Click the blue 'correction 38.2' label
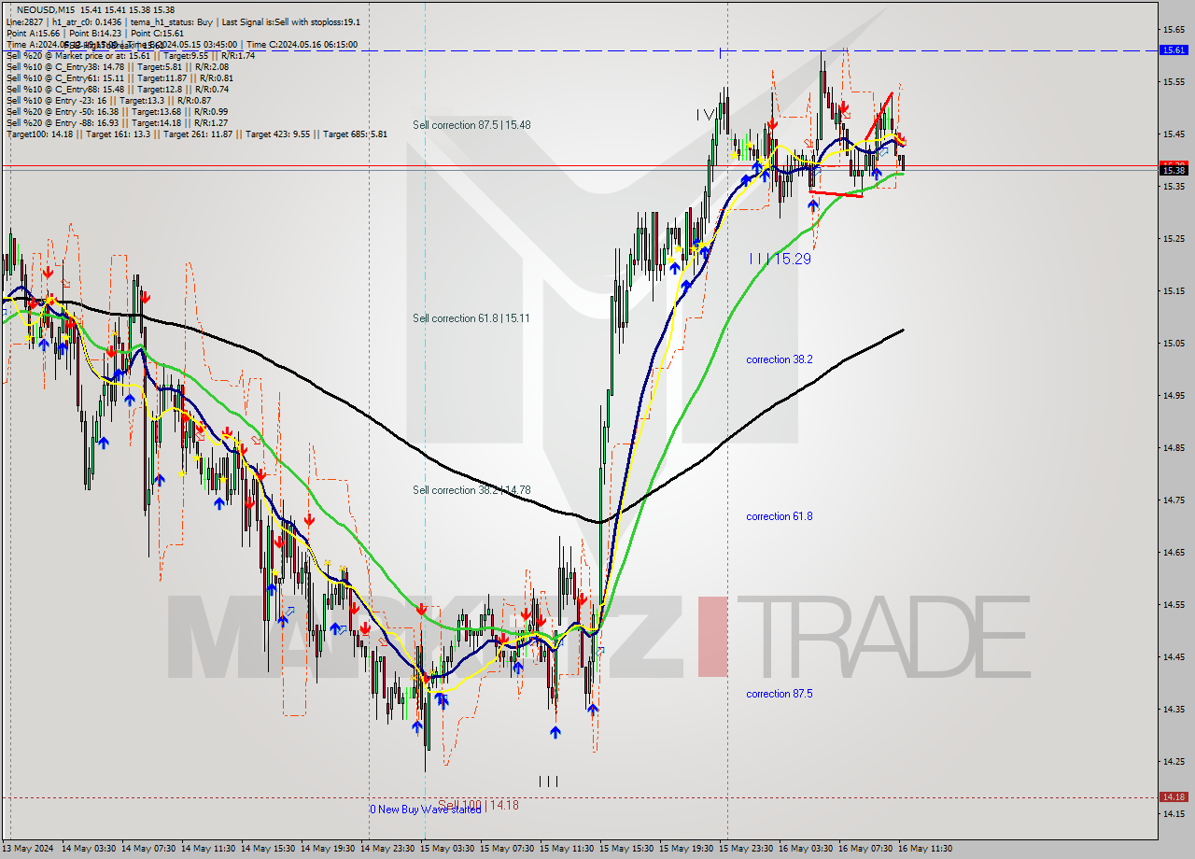Screen dimensions: 1195x859 tap(780, 359)
